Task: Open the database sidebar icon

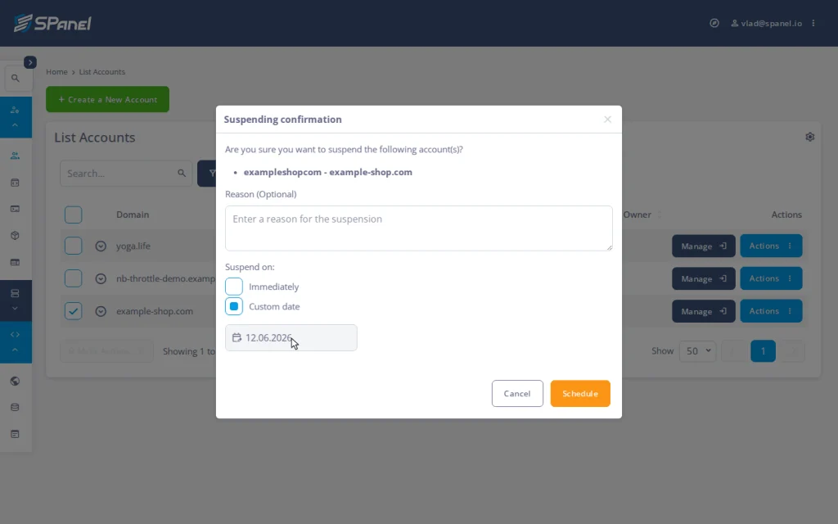Action: coord(15,408)
